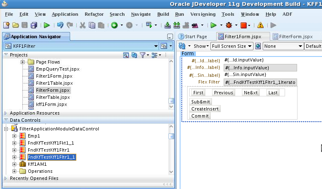This screenshot has width=322, height=189.
Task: Click the grey Forward navigation icon
Action: tap(129, 25)
